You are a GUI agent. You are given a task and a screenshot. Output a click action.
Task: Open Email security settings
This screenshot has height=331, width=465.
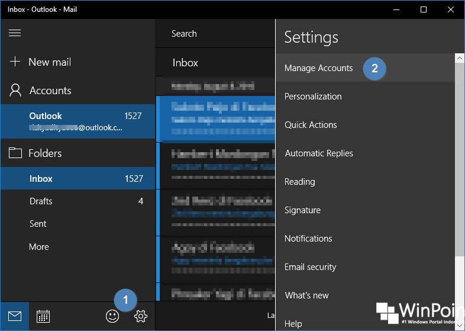(366, 267)
